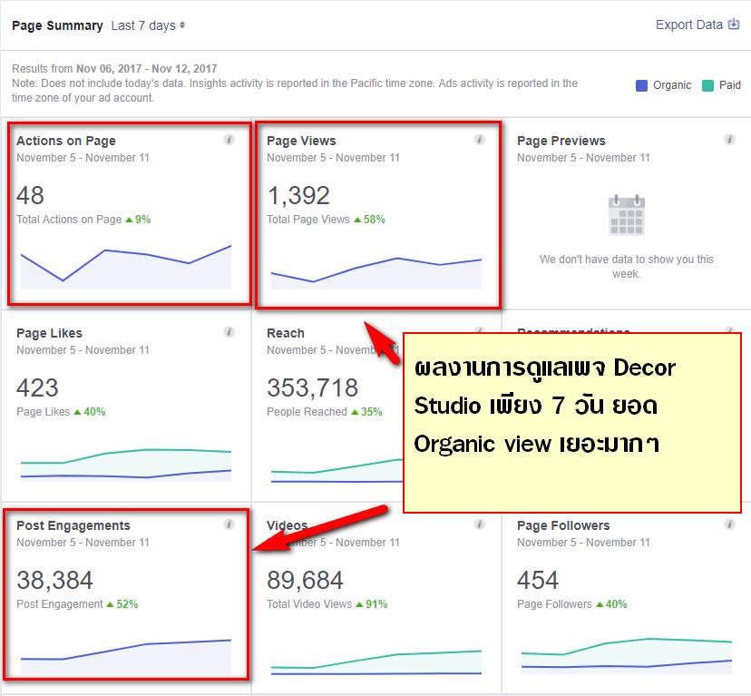The image size is (751, 696).
Task: Open info icon on Videos card
Action: tap(479, 524)
